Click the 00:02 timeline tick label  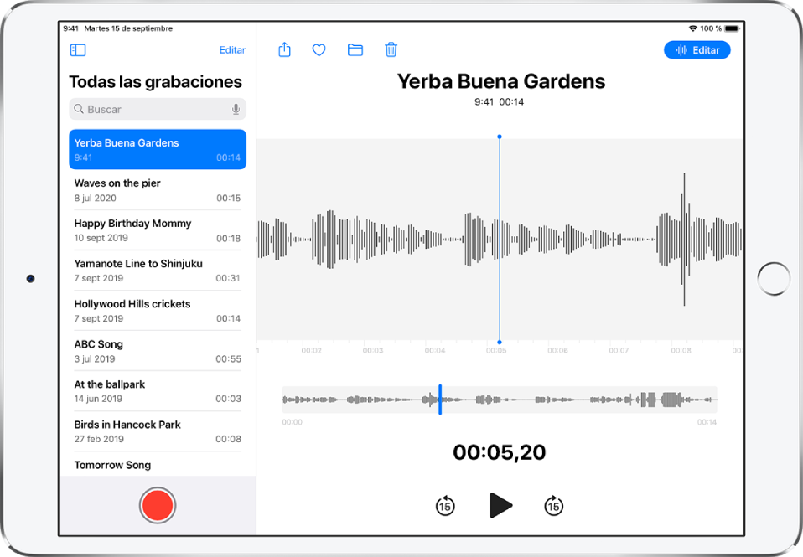click(311, 351)
